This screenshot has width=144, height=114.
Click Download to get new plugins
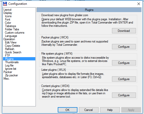click(x=124, y=31)
